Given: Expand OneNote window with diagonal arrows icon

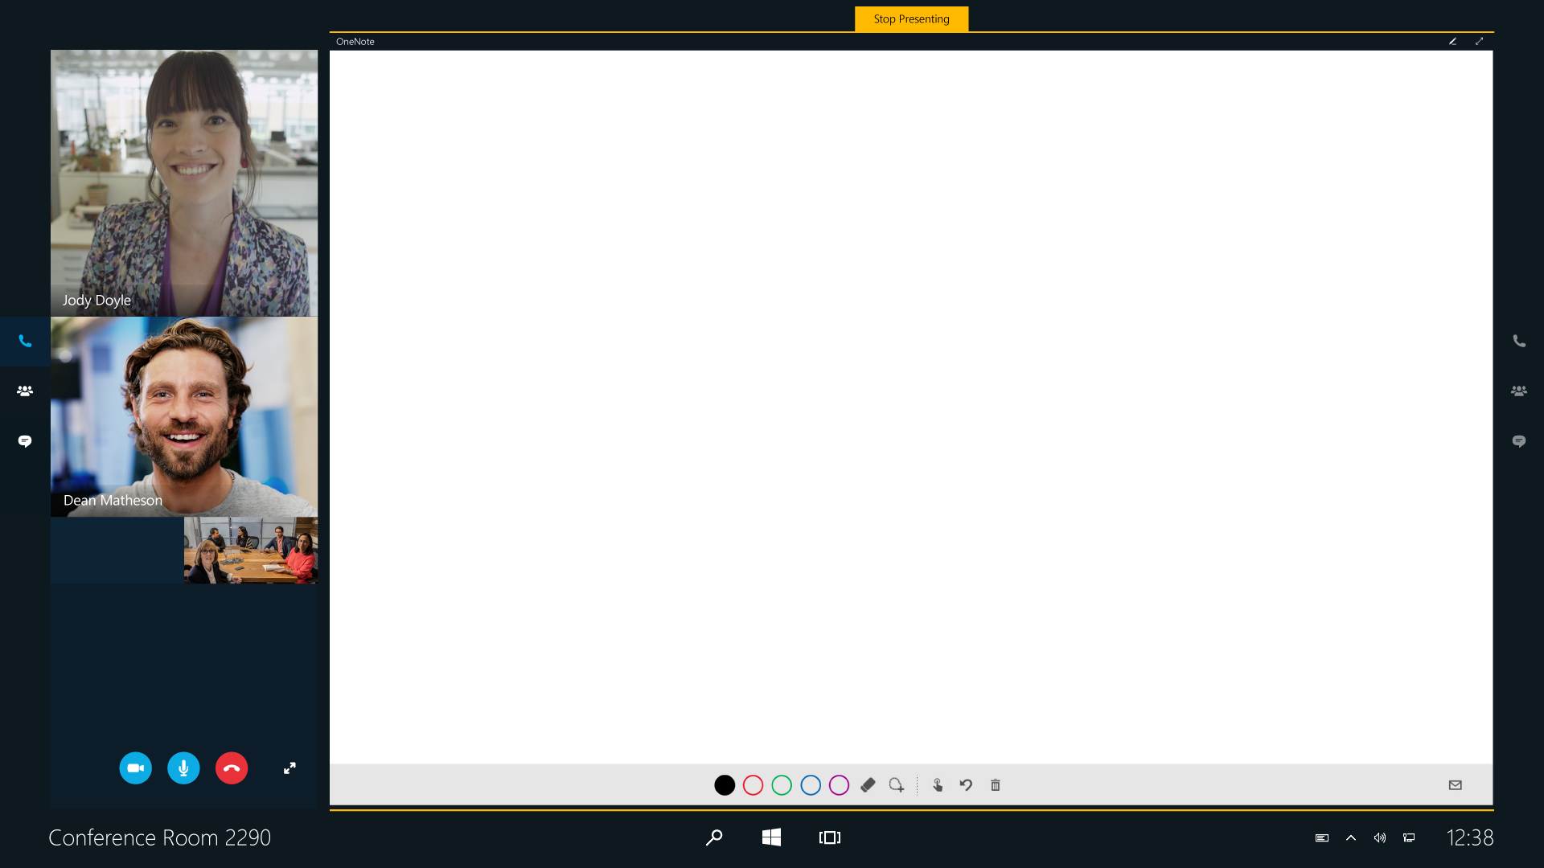Looking at the screenshot, I should 1479,41.
